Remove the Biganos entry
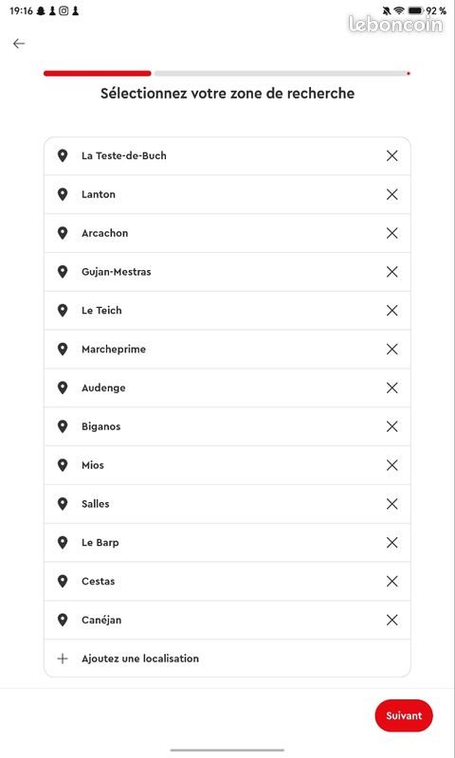455x758 pixels. pos(391,426)
